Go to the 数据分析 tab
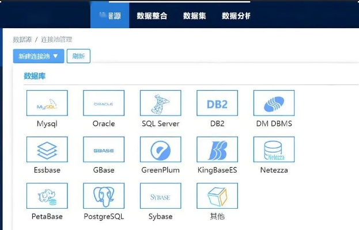359x230 pixels. point(236,16)
